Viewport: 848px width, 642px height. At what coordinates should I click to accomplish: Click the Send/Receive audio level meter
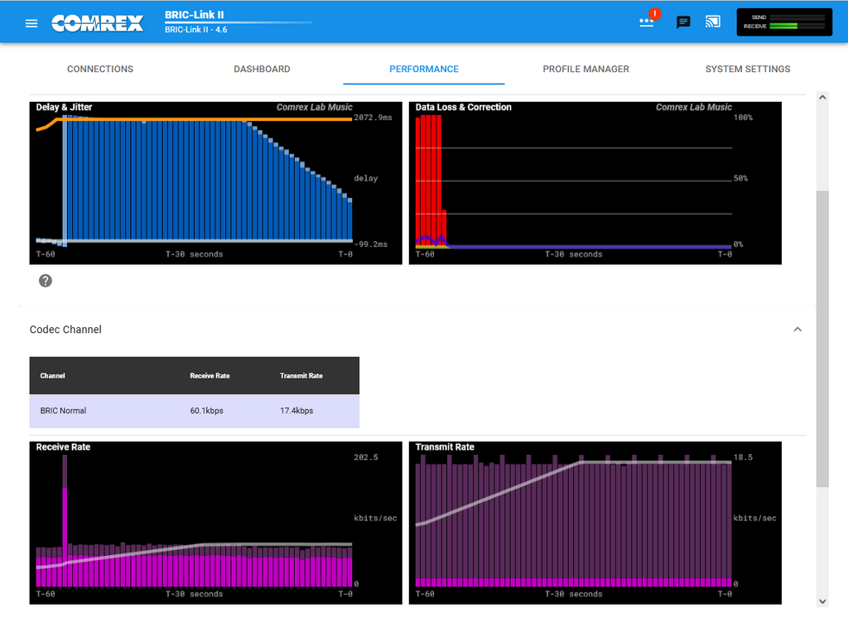(x=784, y=22)
